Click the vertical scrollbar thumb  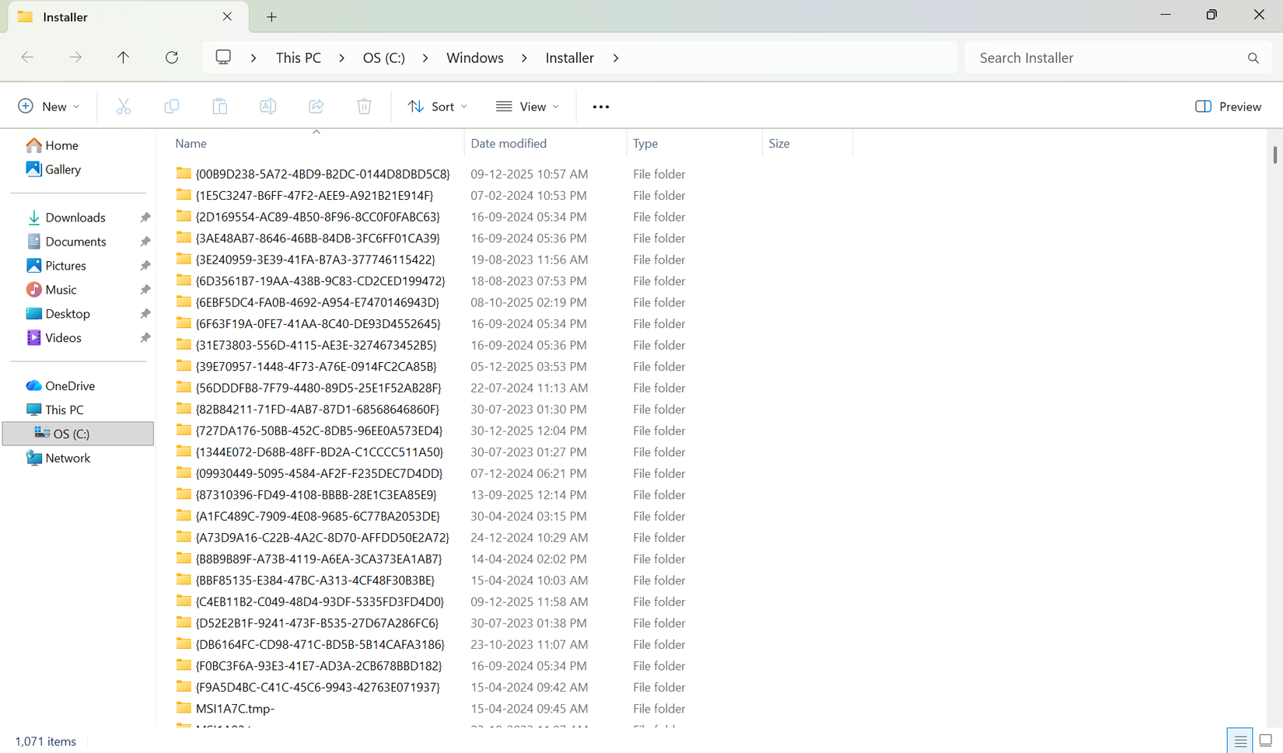click(1274, 155)
